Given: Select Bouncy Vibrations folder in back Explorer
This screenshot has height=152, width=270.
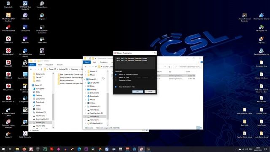Looking at the screenshot, I should [x=67, y=81].
